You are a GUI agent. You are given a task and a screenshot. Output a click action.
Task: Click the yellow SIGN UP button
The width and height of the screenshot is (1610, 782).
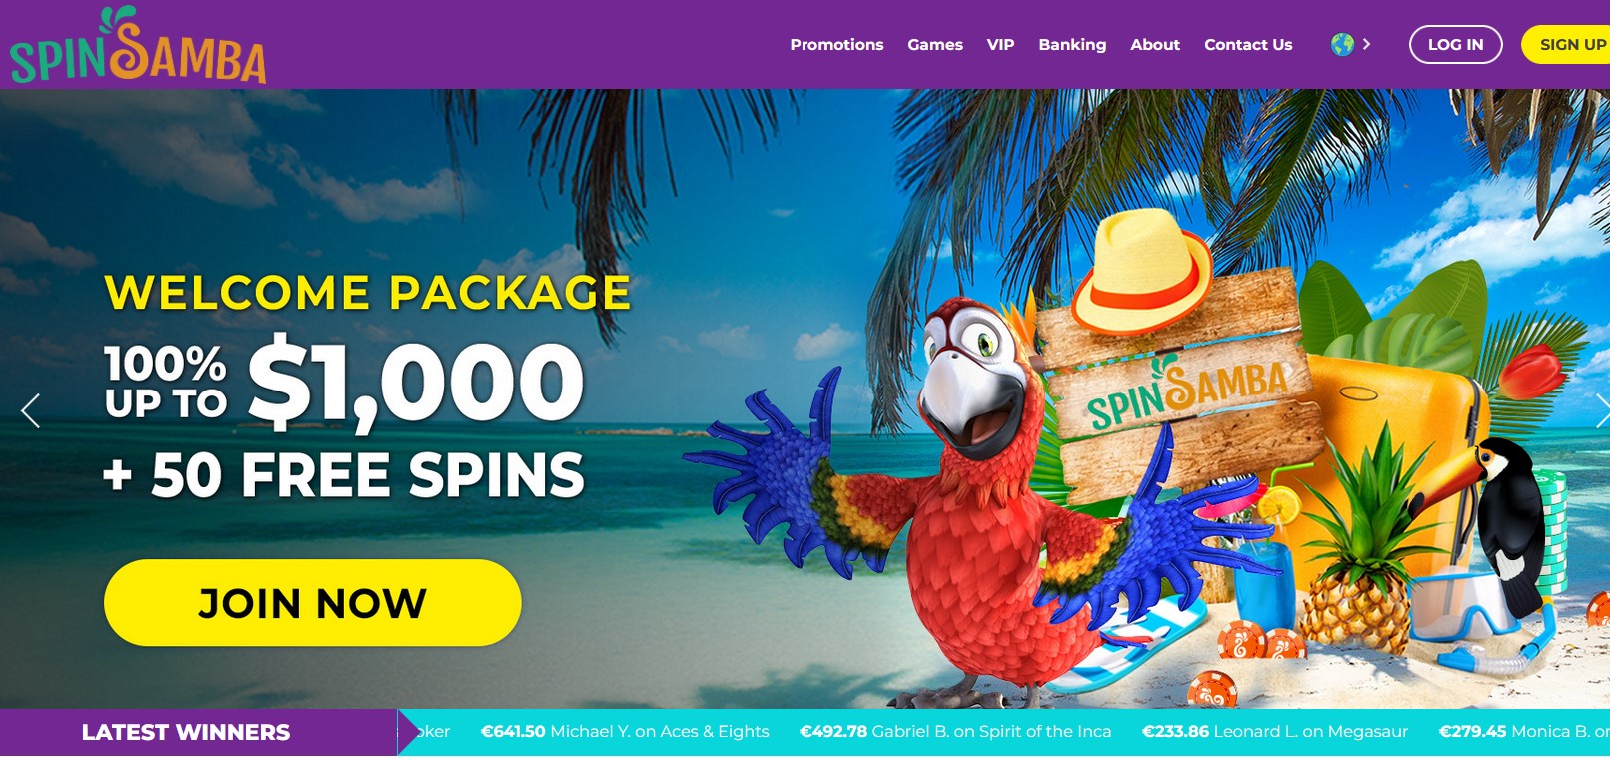pos(1566,44)
